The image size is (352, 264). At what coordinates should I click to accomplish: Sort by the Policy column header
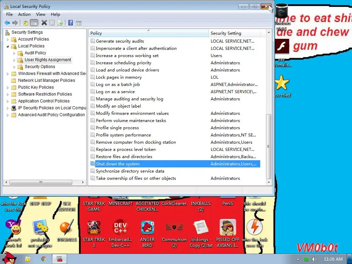[x=148, y=33]
